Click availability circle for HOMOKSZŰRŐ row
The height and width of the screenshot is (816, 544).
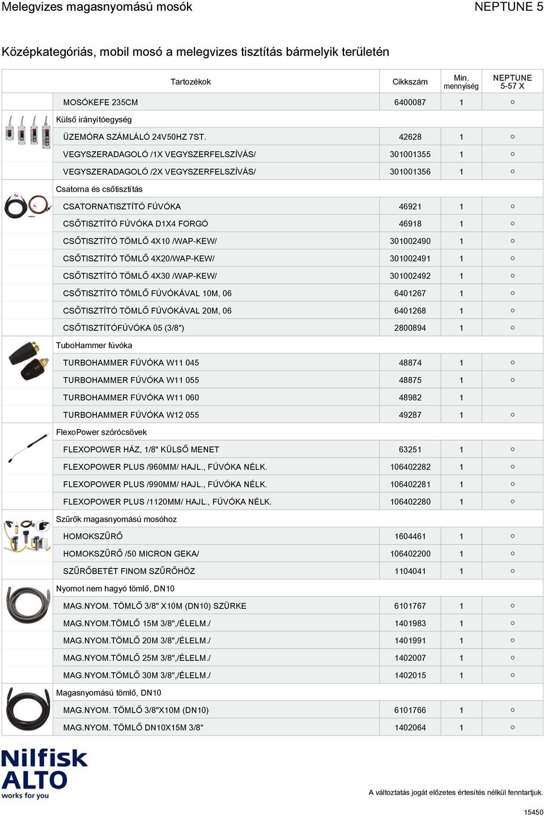512,536
